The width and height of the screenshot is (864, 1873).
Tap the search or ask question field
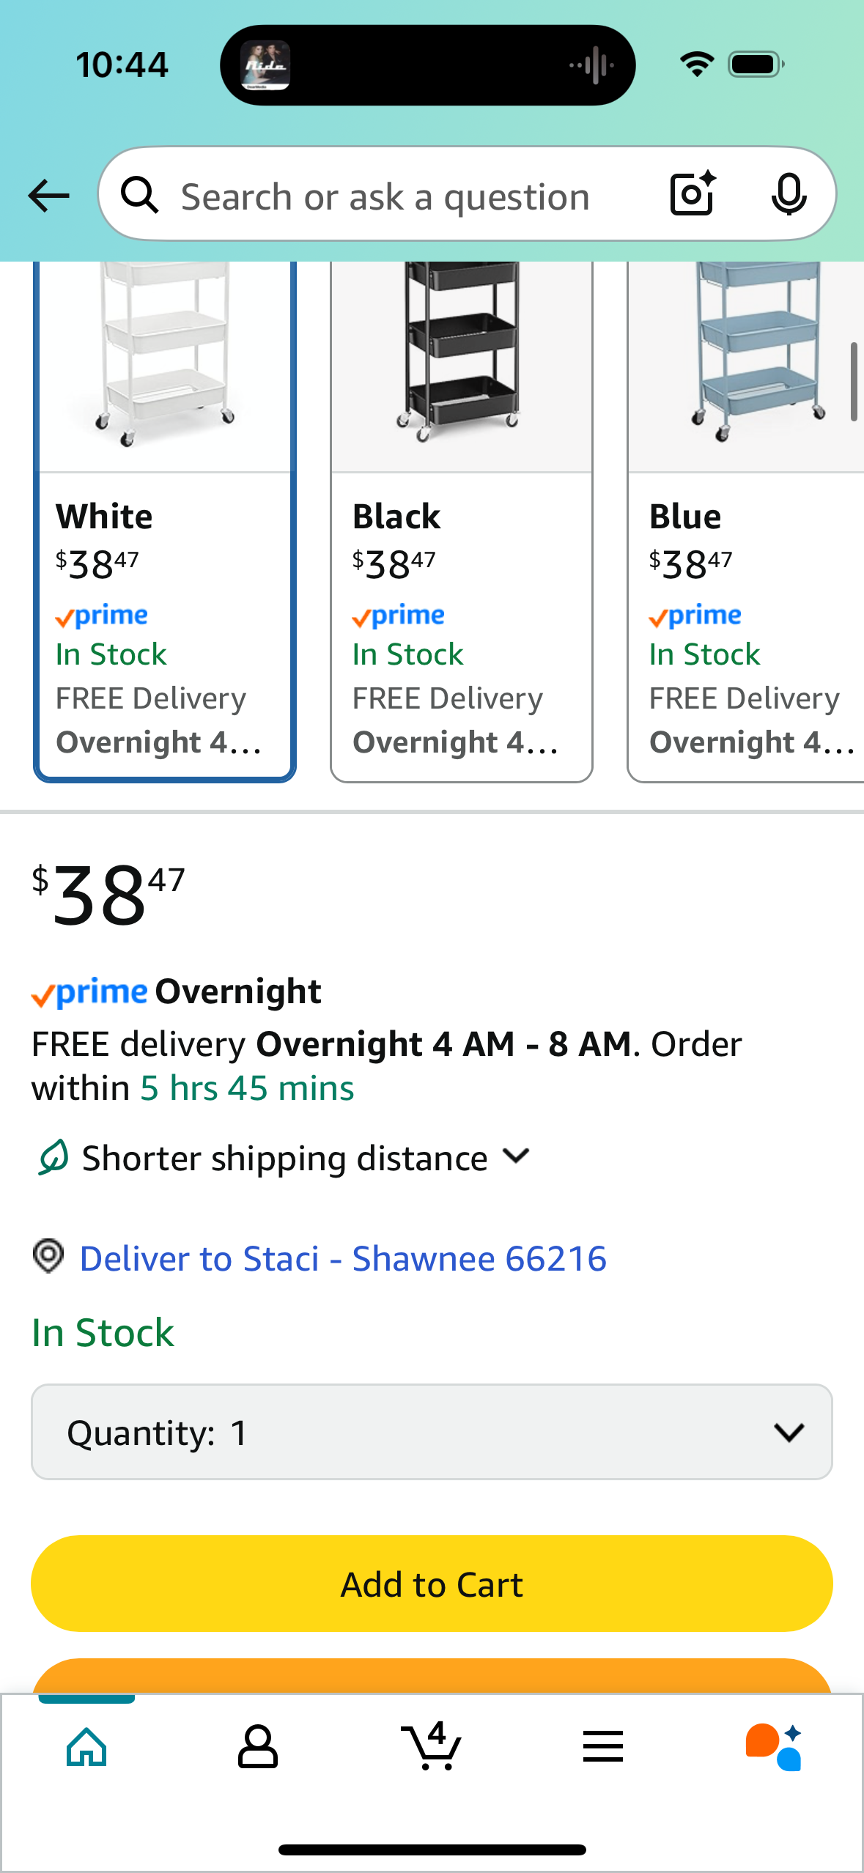pos(385,196)
